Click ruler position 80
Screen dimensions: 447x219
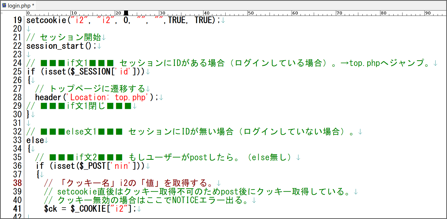click(x=383, y=13)
